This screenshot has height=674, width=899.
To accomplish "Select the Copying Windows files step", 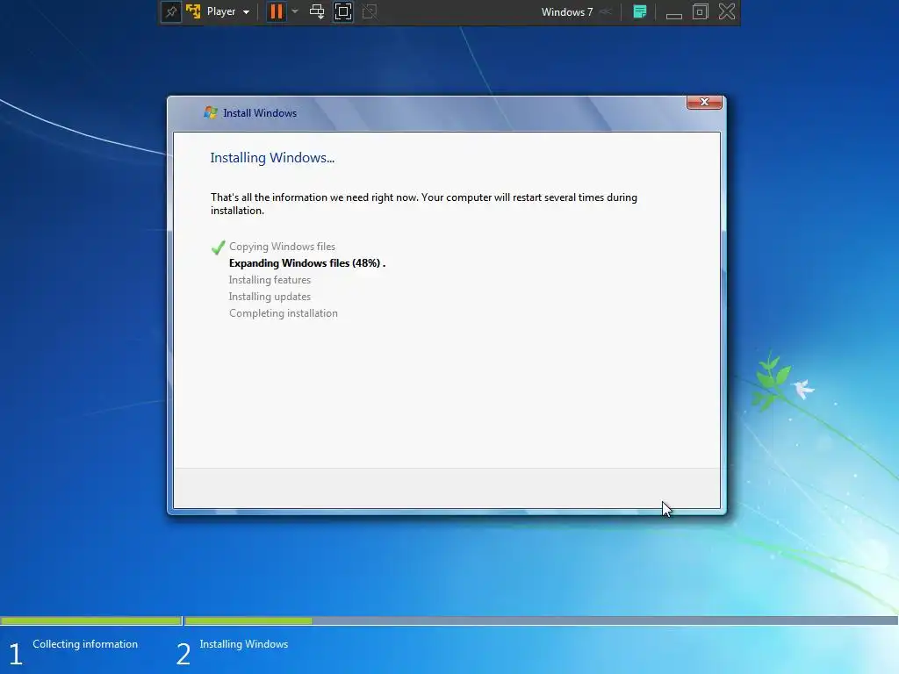I will point(282,247).
